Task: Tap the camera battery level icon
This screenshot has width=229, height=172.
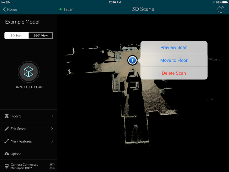Action: tap(52, 165)
